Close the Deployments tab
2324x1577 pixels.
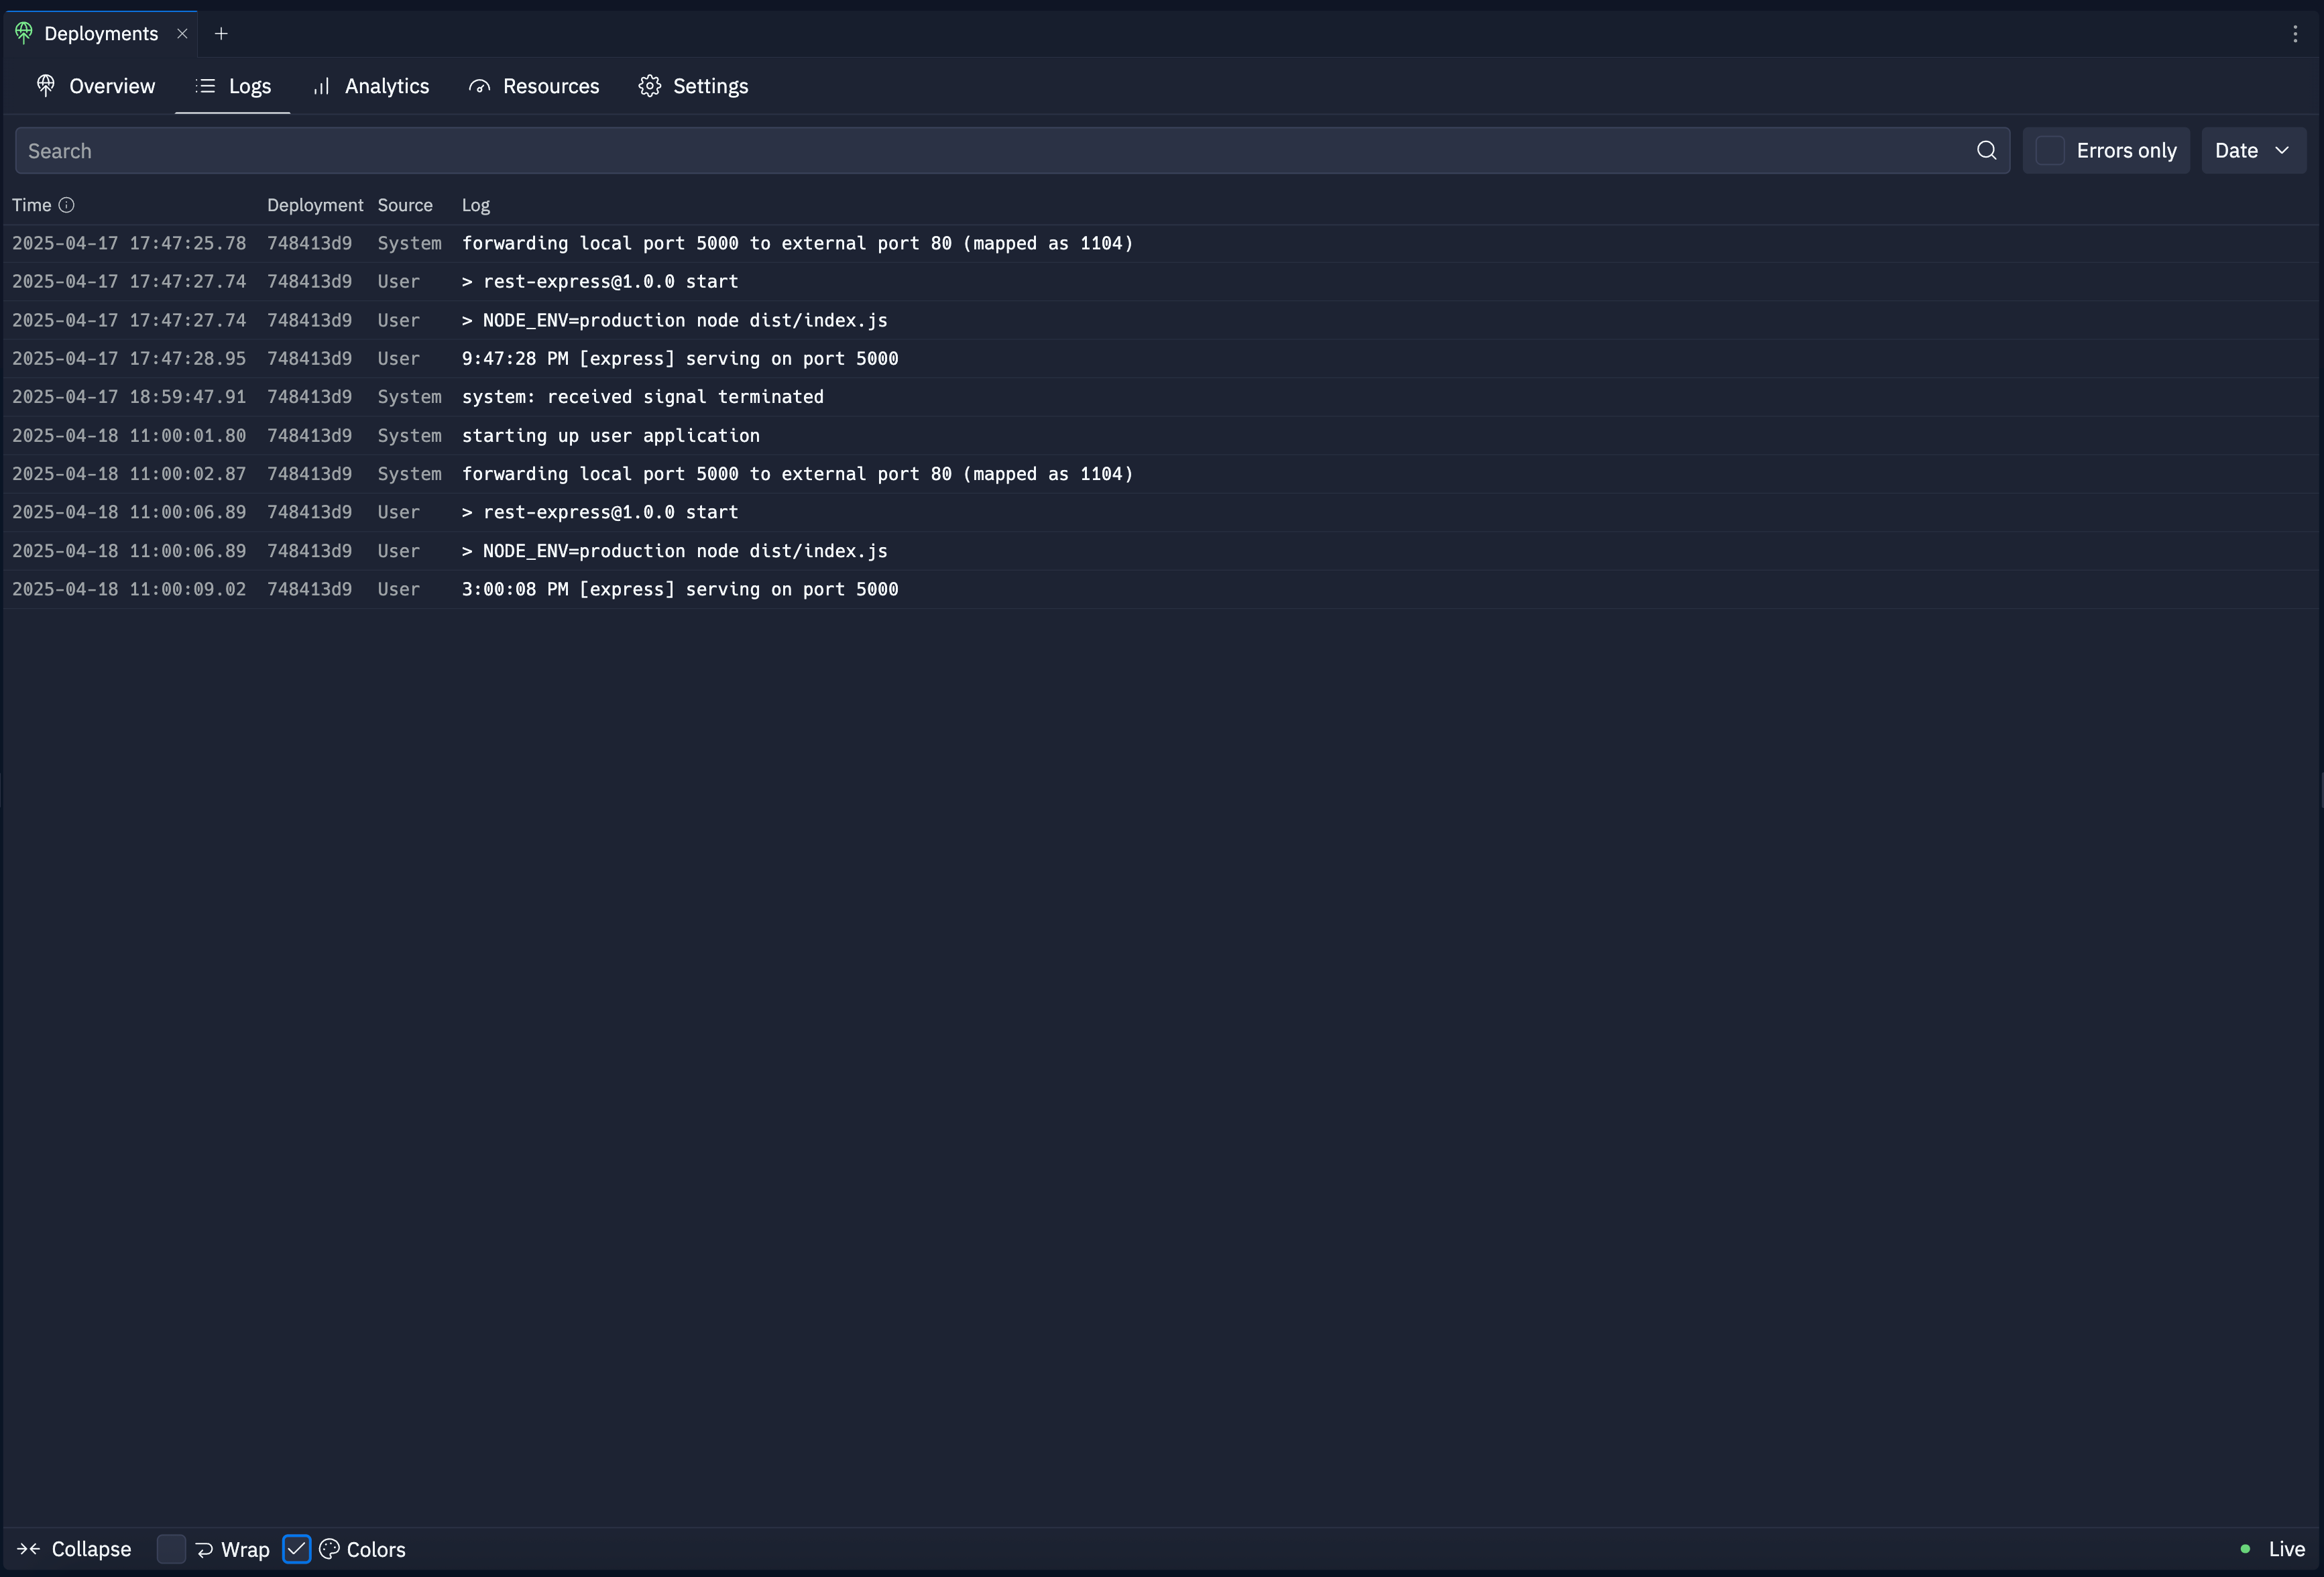pyautogui.click(x=182, y=34)
